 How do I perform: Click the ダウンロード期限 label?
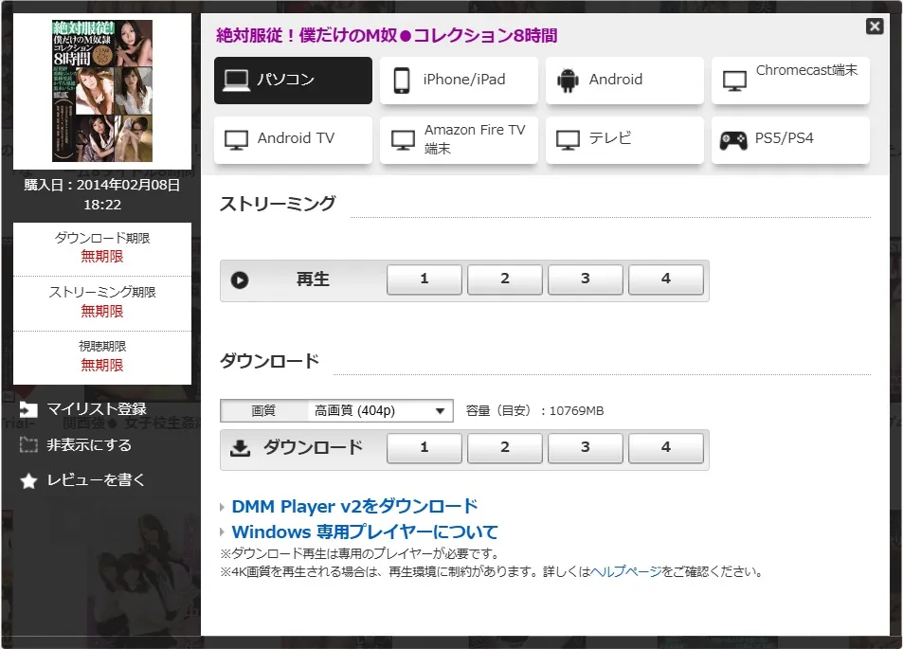click(102, 238)
